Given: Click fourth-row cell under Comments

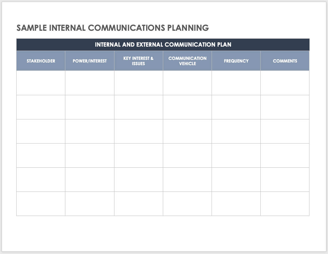Looking at the screenshot, I should pos(285,155).
